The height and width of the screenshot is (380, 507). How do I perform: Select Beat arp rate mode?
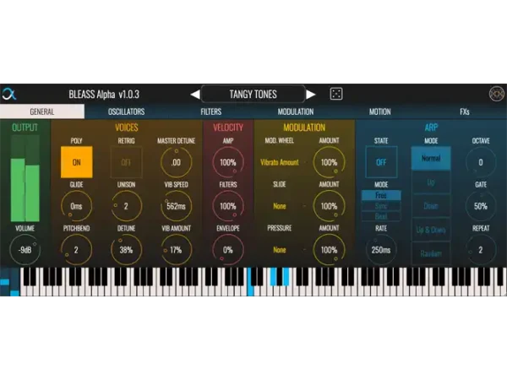pos(381,216)
